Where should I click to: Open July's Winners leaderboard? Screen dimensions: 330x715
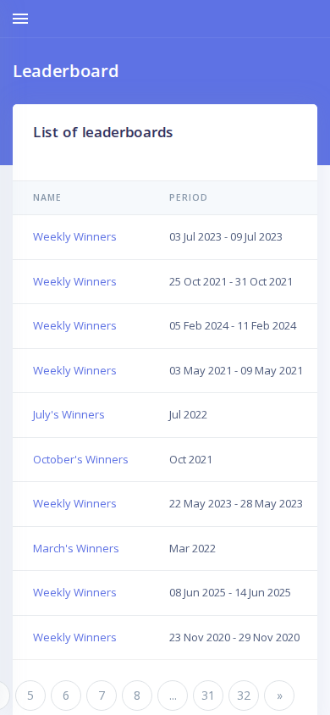pyautogui.click(x=69, y=414)
